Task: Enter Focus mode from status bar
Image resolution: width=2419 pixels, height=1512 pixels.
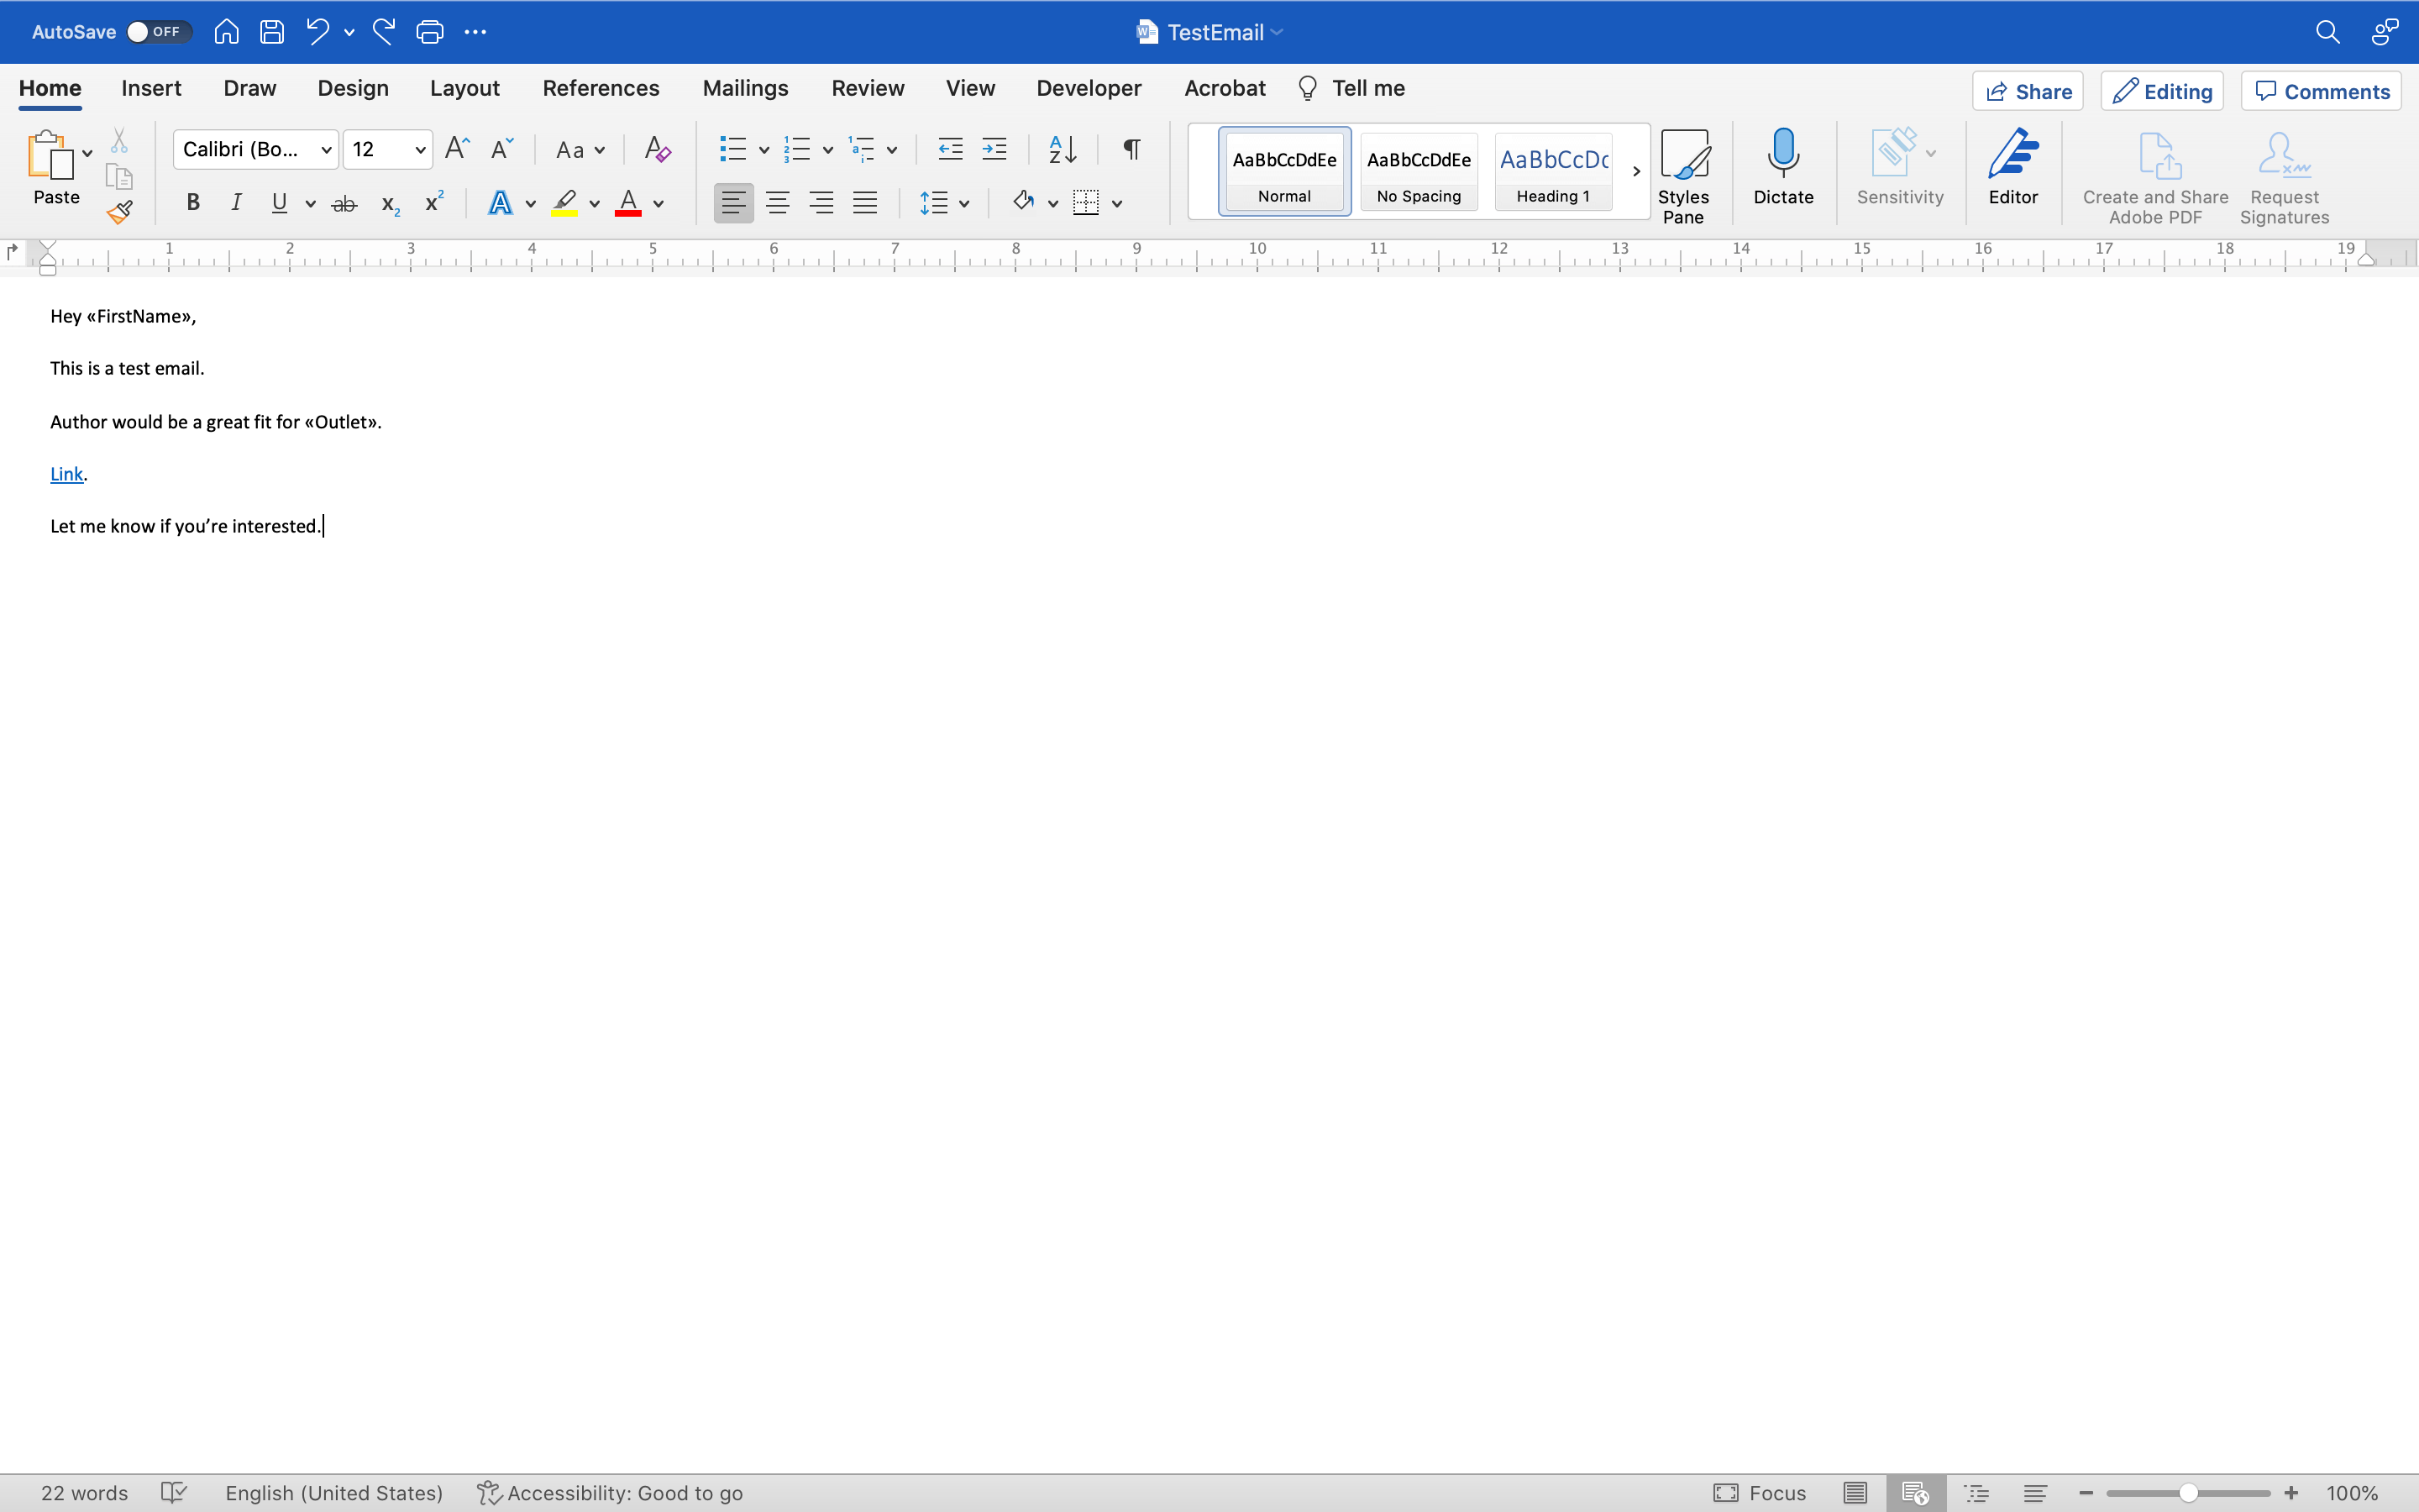Action: pos(1760,1493)
